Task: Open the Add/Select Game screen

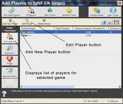Action: tap(11, 12)
